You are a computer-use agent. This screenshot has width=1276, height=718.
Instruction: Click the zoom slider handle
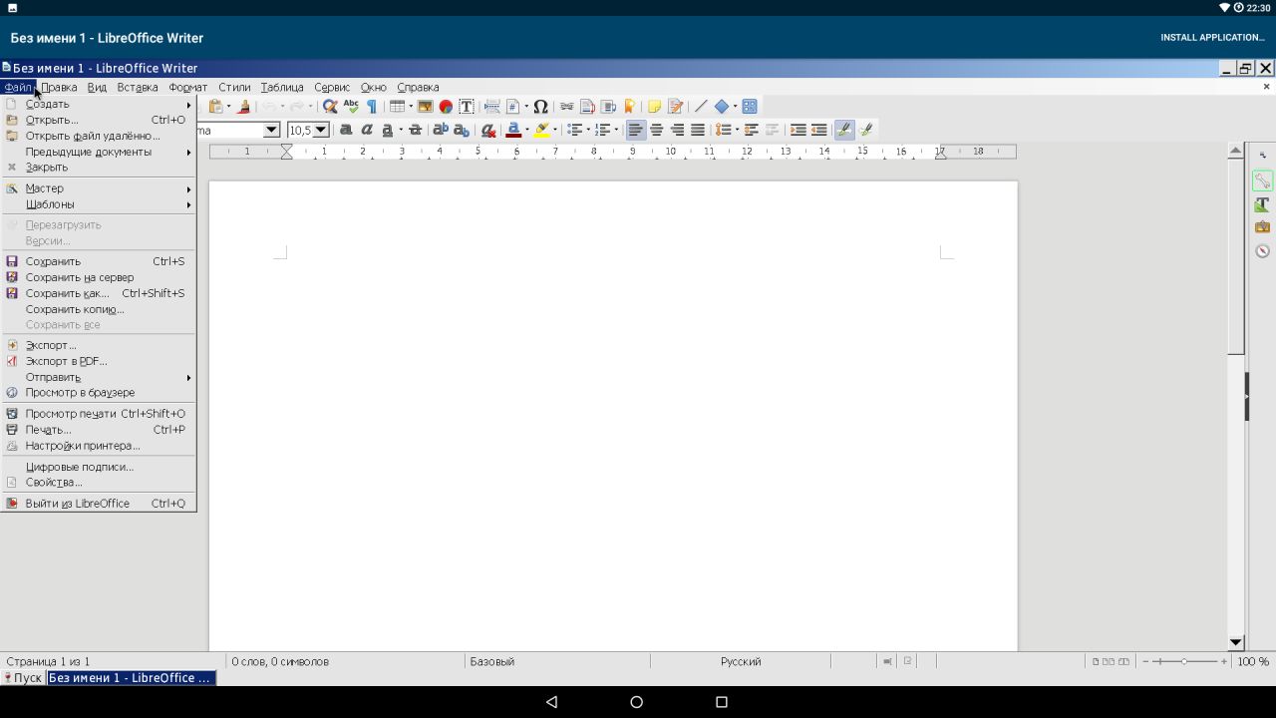1184,661
